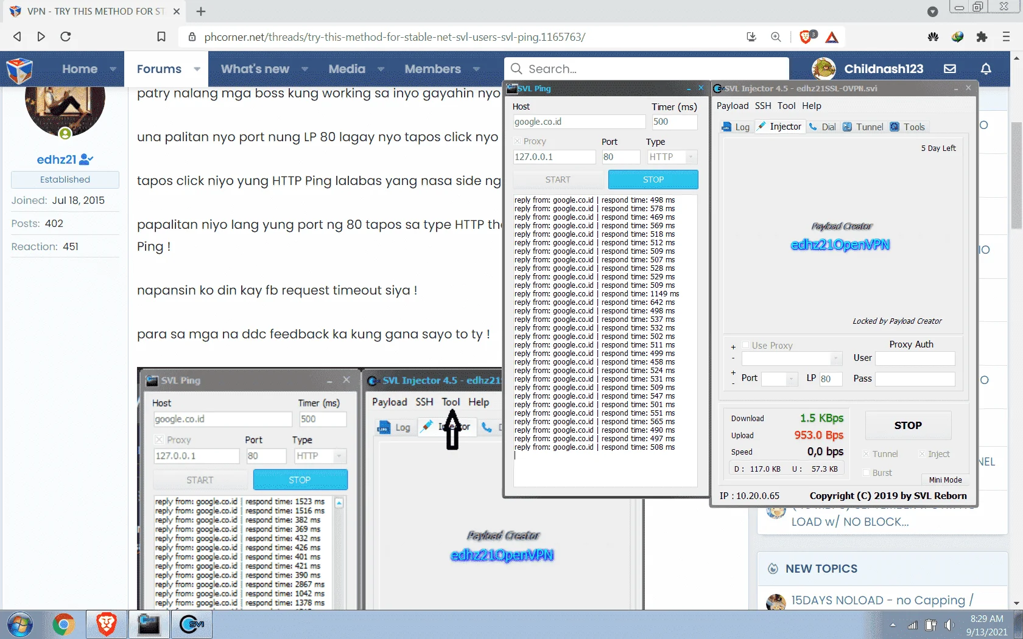Reload the phcorner page
The height and width of the screenshot is (639, 1023).
point(66,37)
